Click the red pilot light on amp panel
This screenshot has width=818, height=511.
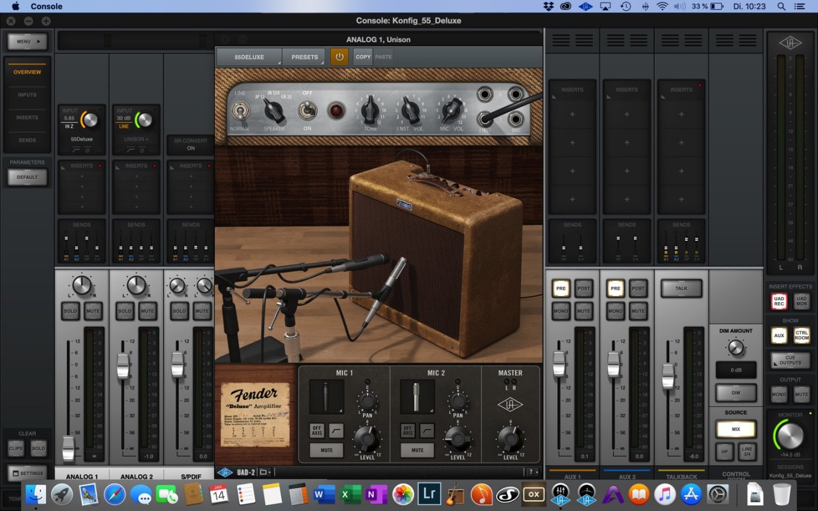[x=337, y=111]
